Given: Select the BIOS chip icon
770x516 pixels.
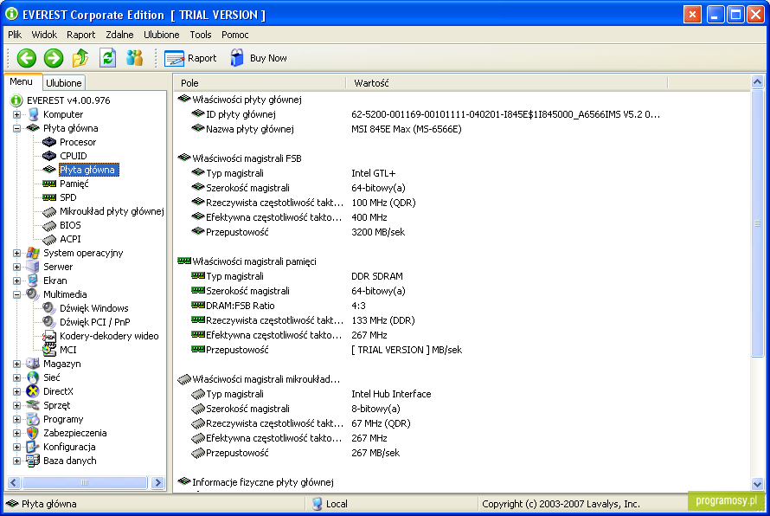Looking at the screenshot, I should (49, 226).
